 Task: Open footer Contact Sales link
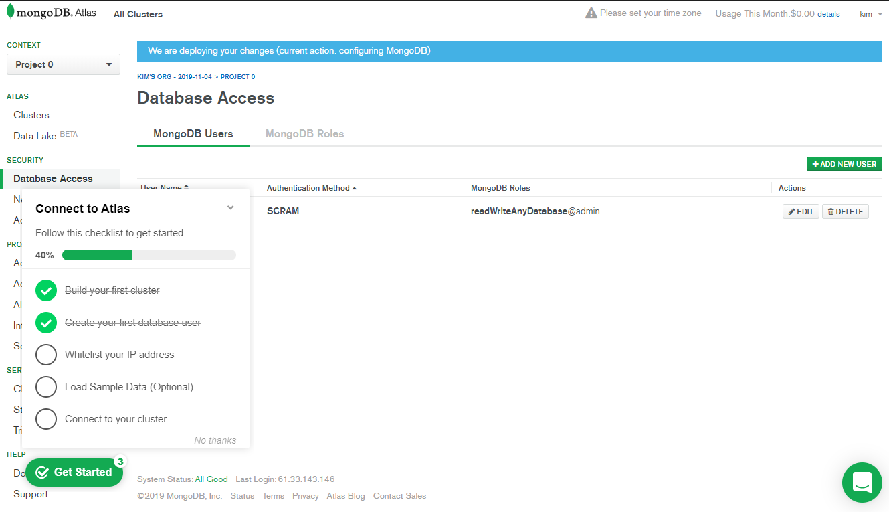399,496
